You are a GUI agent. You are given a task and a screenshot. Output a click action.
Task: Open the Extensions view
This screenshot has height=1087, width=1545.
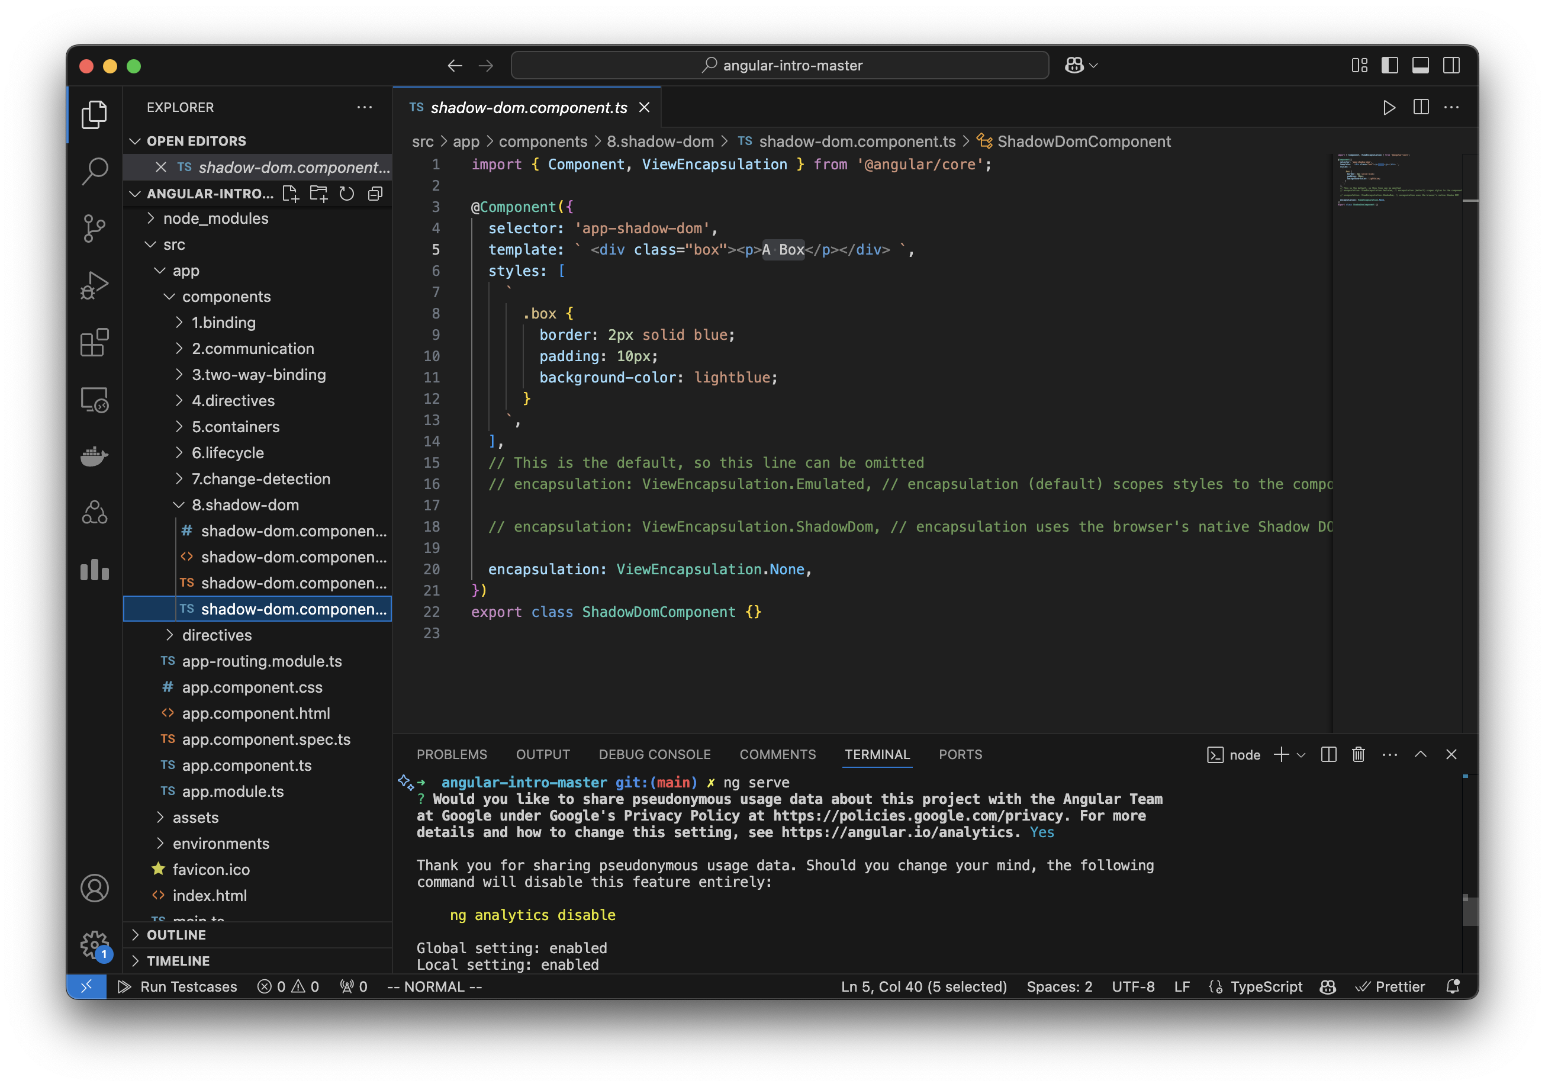tap(94, 343)
